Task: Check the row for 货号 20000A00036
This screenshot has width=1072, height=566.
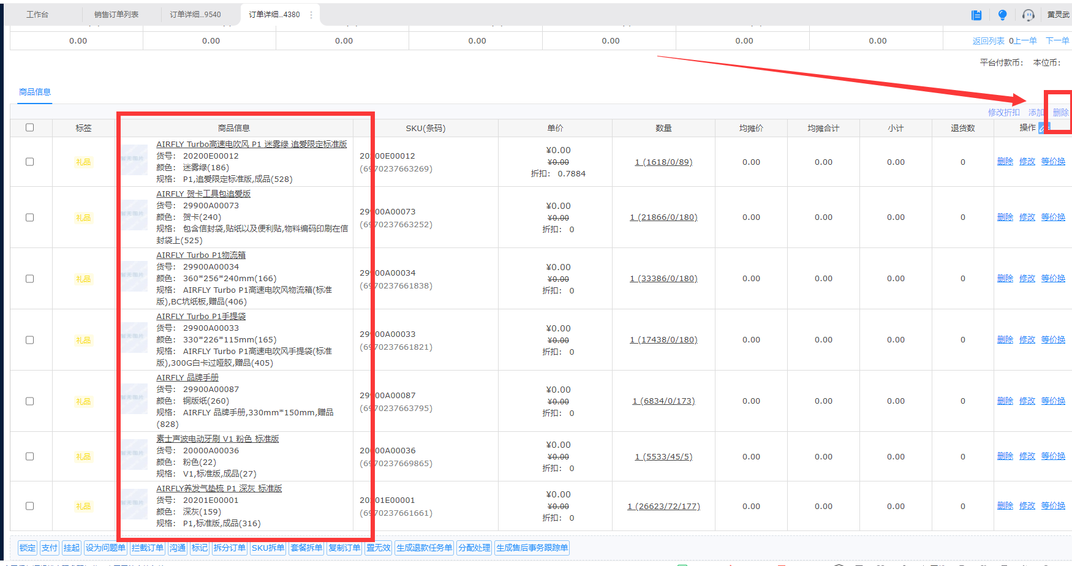Action: [x=29, y=456]
